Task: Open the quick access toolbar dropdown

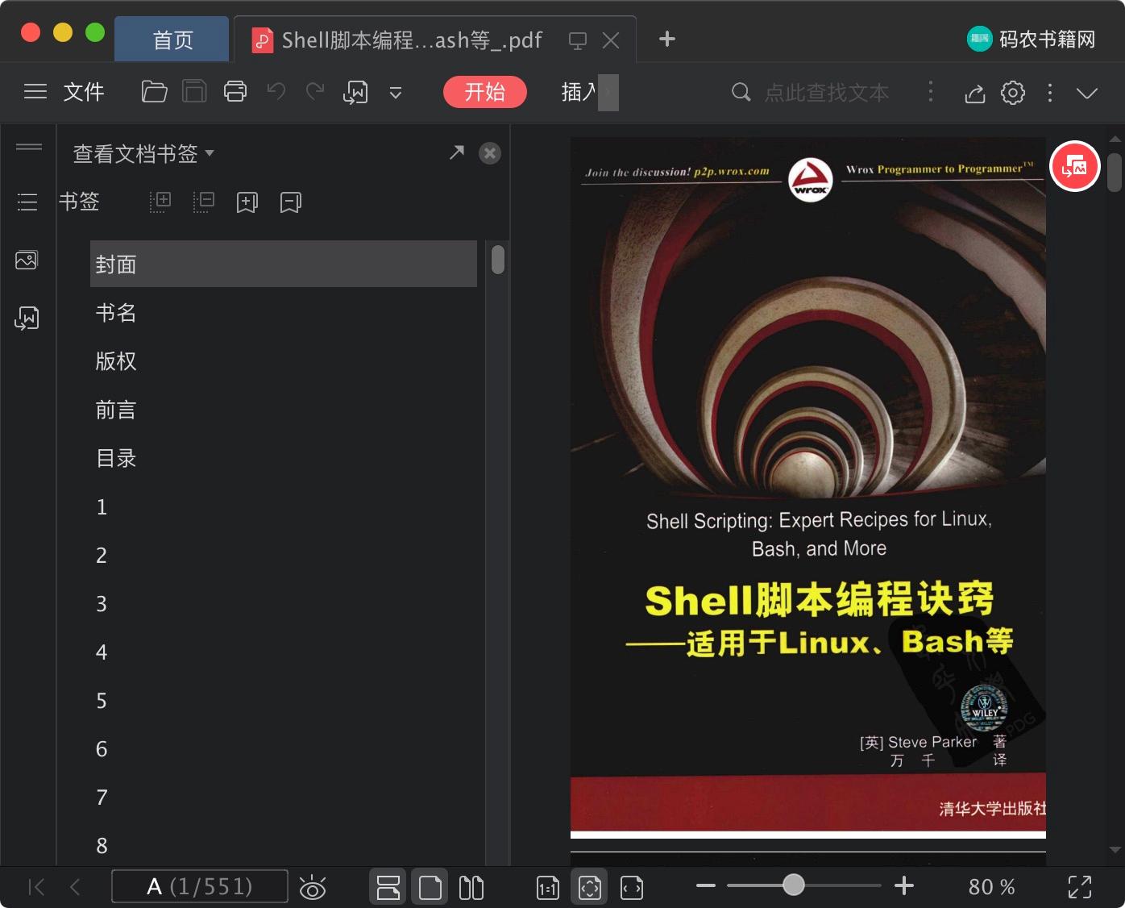Action: tap(396, 93)
